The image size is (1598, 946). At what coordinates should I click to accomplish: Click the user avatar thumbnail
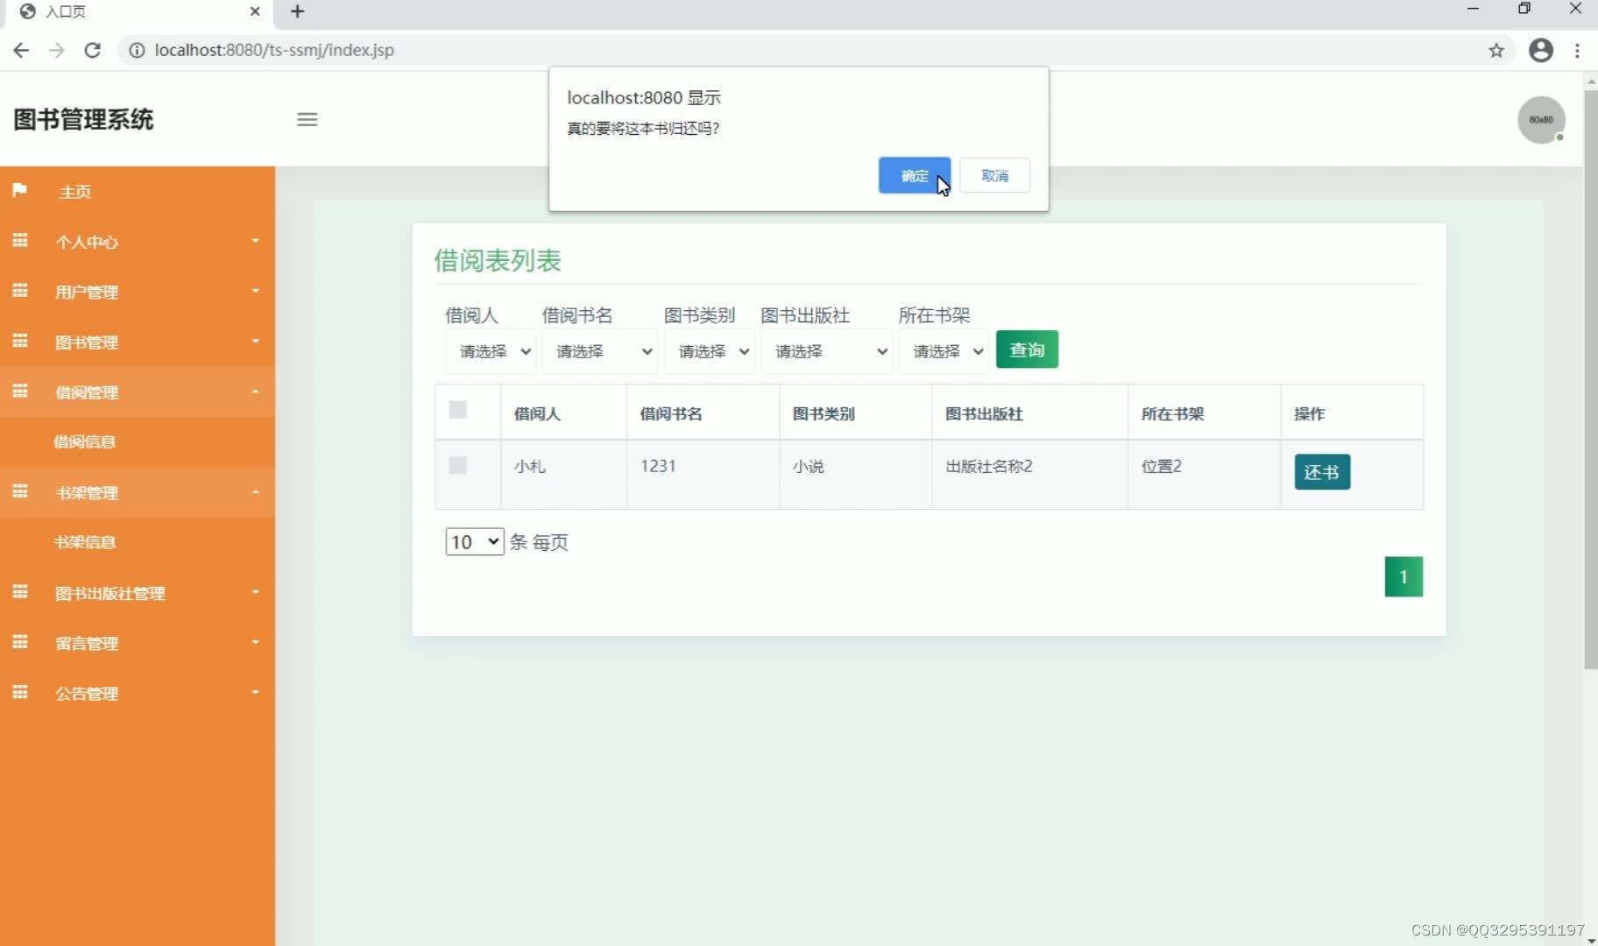coord(1541,120)
